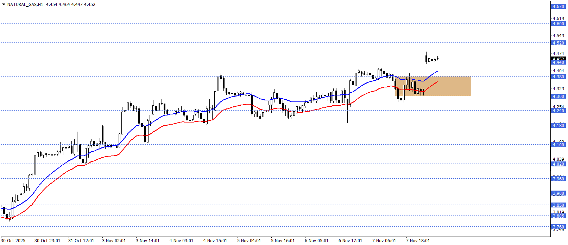
Task: Click the black current price marker on axis
Action: [x=558, y=59]
